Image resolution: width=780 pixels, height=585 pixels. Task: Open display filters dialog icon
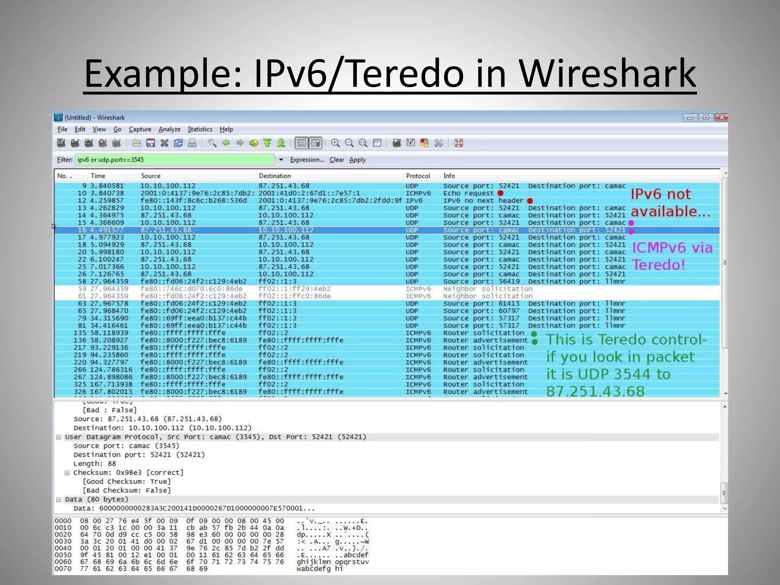tap(411, 143)
